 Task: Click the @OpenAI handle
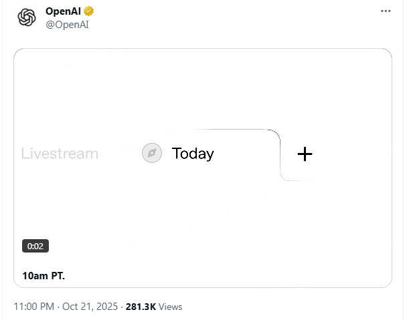67,25
